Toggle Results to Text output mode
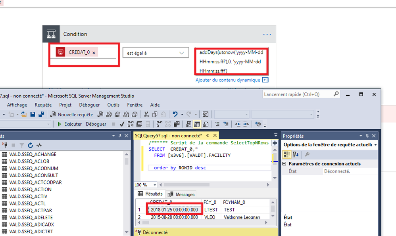 click(x=188, y=124)
